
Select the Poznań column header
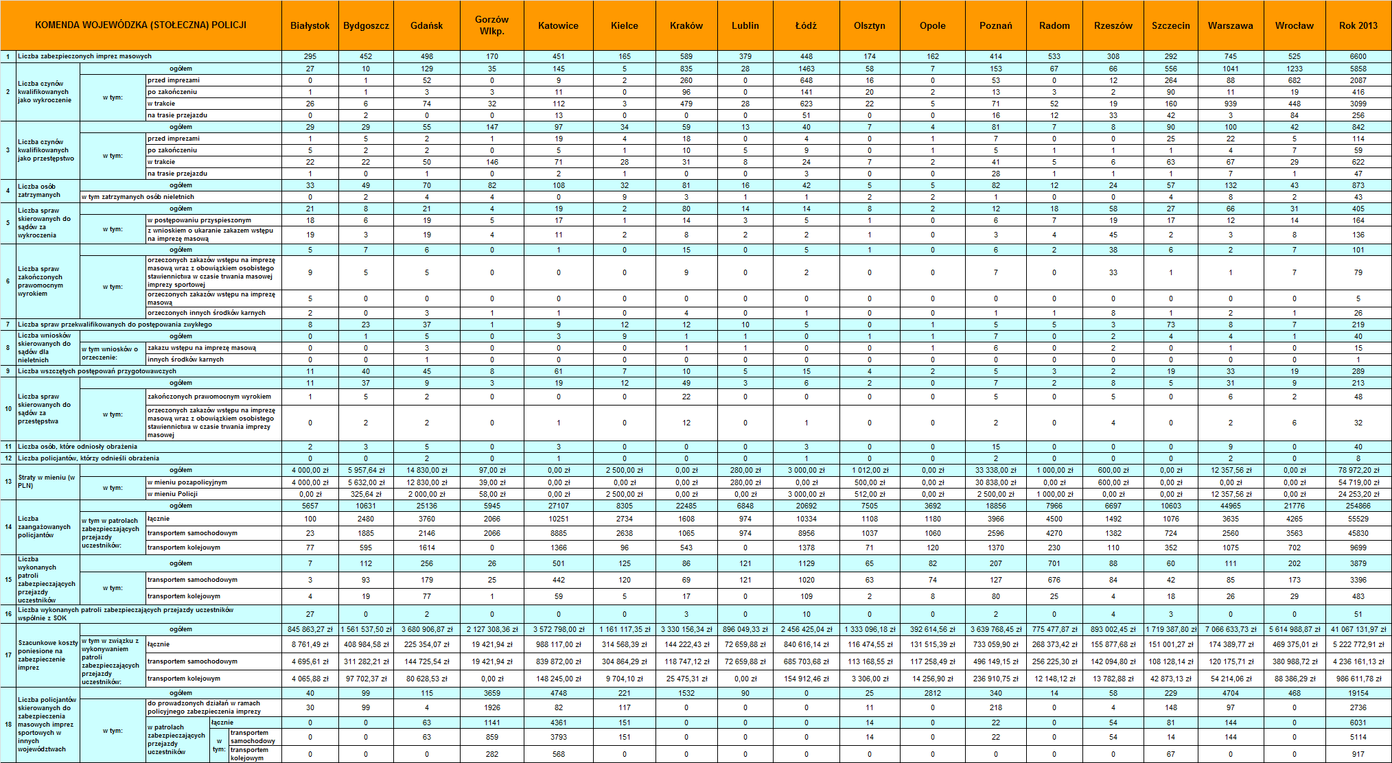[x=996, y=25]
